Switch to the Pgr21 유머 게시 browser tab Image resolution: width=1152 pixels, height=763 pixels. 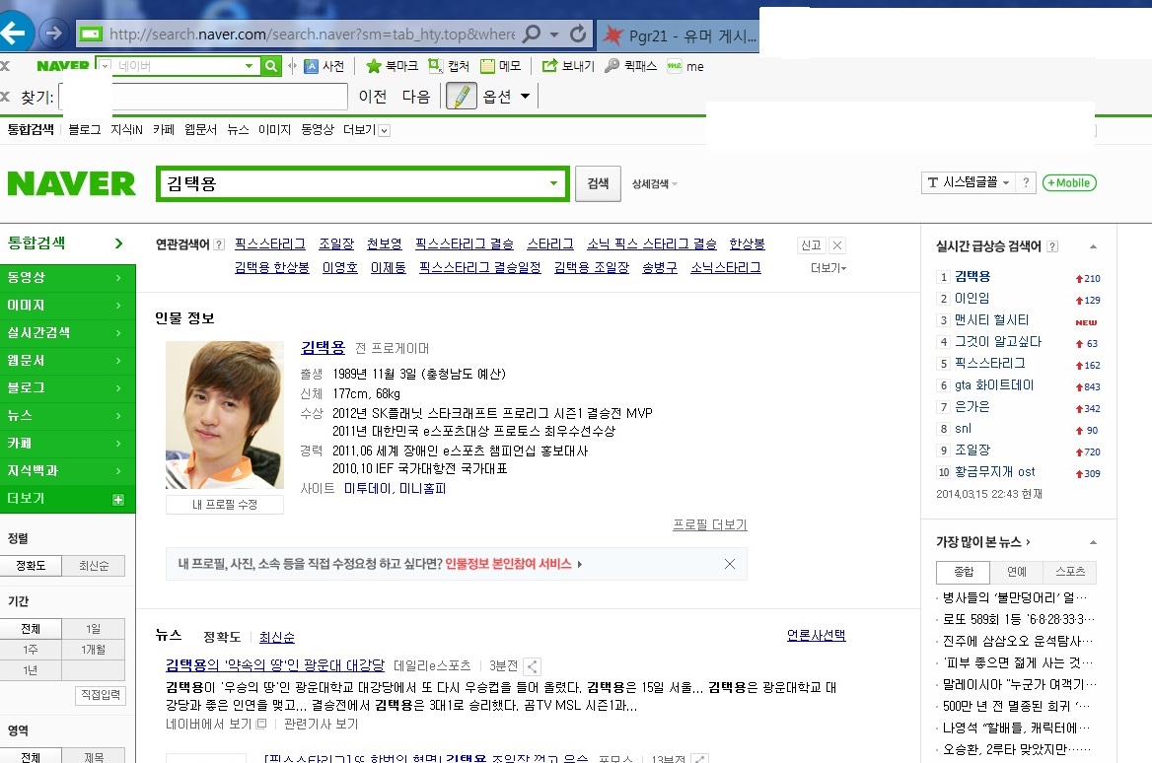click(x=680, y=35)
